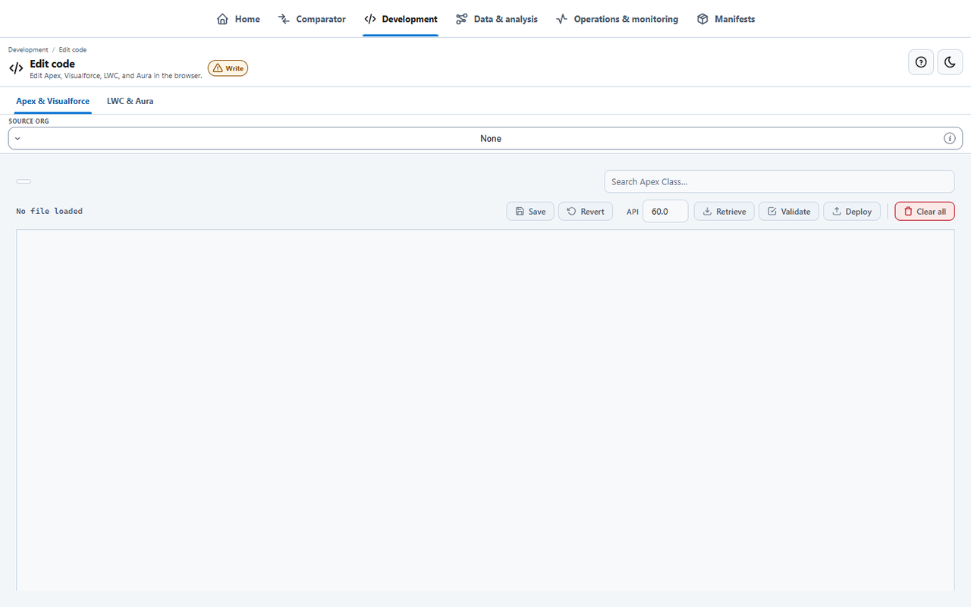Click the Write warning badge
The height and width of the screenshot is (607, 971).
228,68
